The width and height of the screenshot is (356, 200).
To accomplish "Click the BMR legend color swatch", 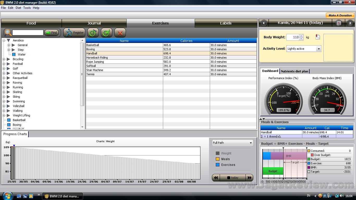I will click(309, 167).
